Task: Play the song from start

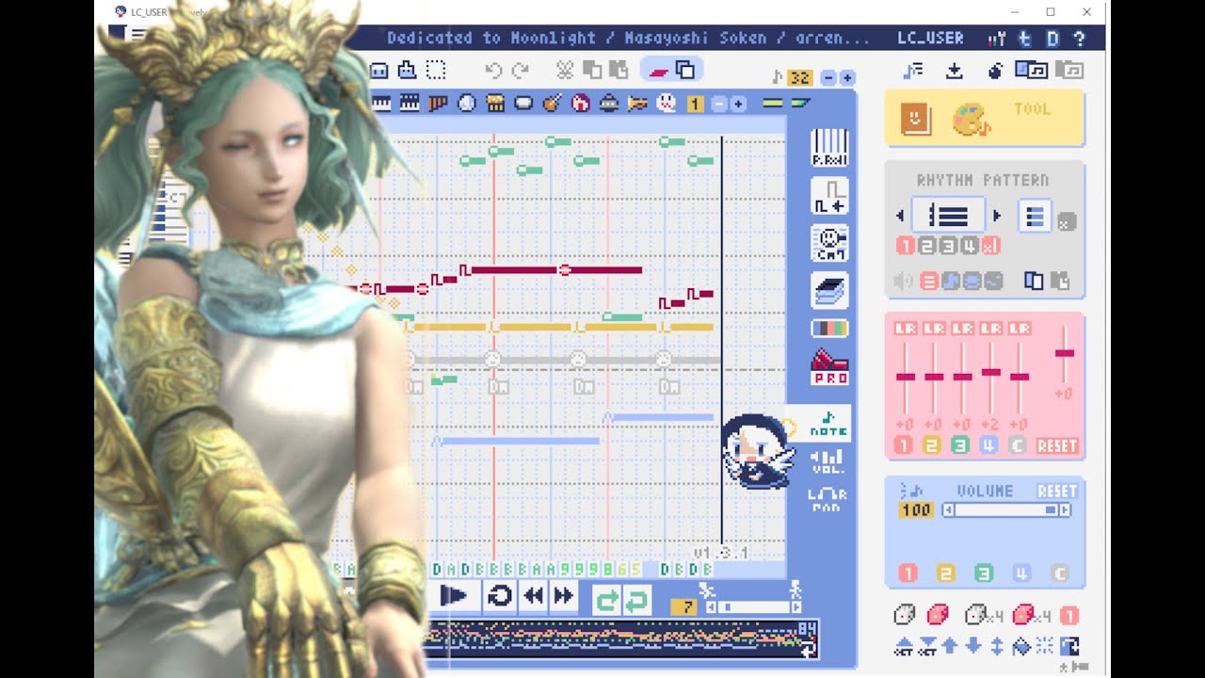Action: (x=455, y=595)
